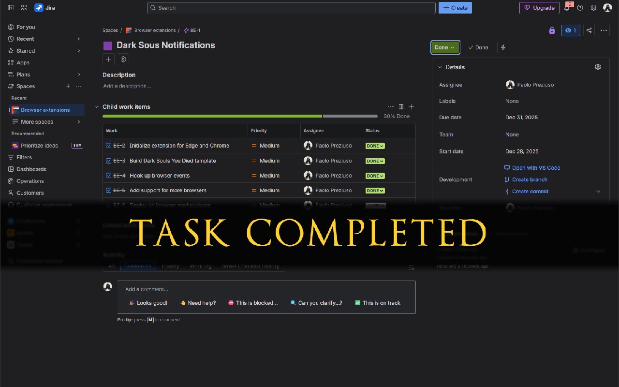Image resolution: width=619 pixels, height=387 pixels.
Task: Insert This is blocked quick comment
Action: [x=253, y=303]
